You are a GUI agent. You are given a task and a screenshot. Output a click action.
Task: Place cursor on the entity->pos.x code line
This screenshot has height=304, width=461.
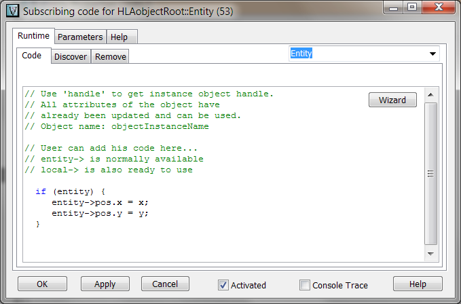point(99,203)
